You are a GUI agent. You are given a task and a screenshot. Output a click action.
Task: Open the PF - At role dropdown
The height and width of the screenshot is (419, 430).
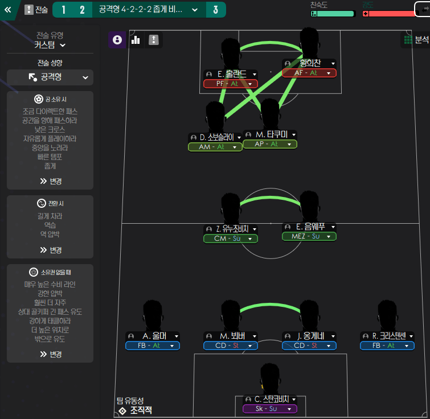pos(230,84)
